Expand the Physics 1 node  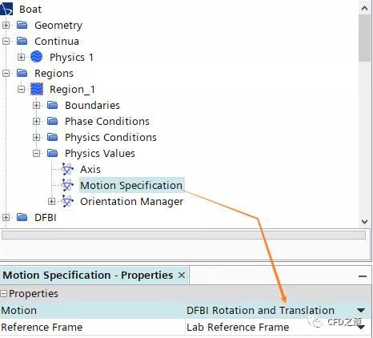coord(21,57)
